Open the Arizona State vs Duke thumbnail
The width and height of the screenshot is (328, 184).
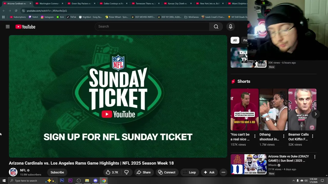[x=248, y=164]
